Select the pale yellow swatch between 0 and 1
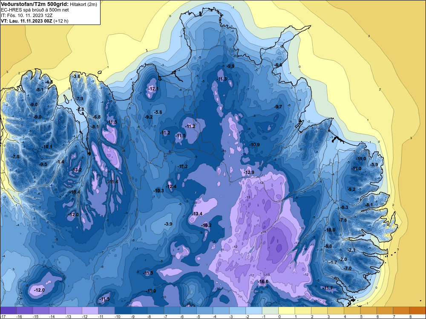426x319 pixels. point(287,310)
